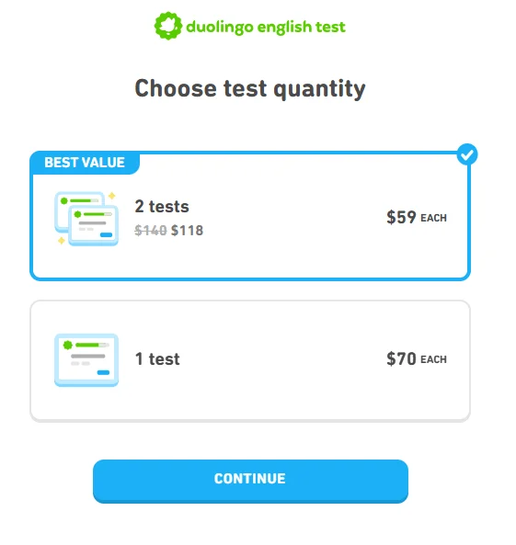The width and height of the screenshot is (516, 545).
Task: Click the two-tests stacked certificates icon
Action: tap(86, 219)
